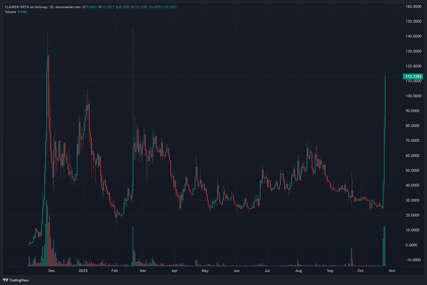
Task: Click the 160.0000 label on price axis
Action: tap(414, 6)
